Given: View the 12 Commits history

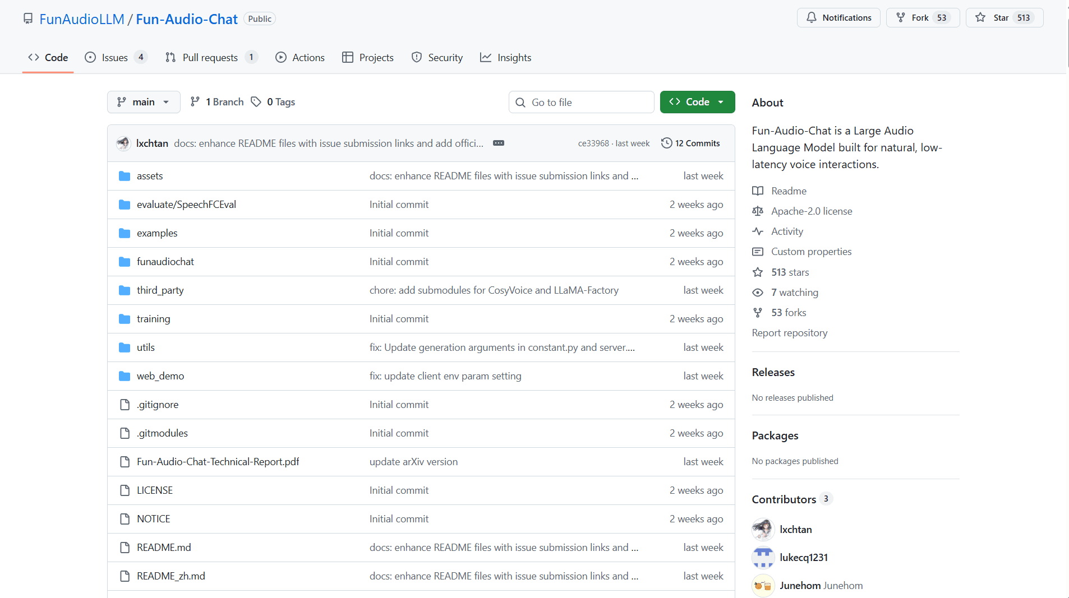Looking at the screenshot, I should pos(690,143).
